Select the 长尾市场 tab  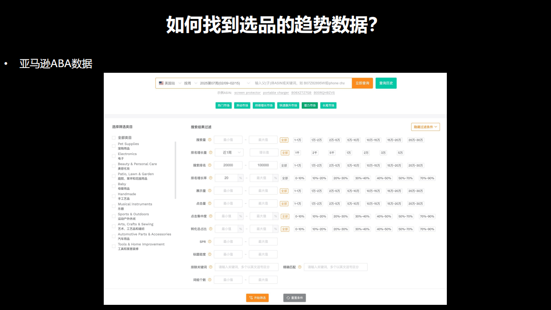pos(328,105)
